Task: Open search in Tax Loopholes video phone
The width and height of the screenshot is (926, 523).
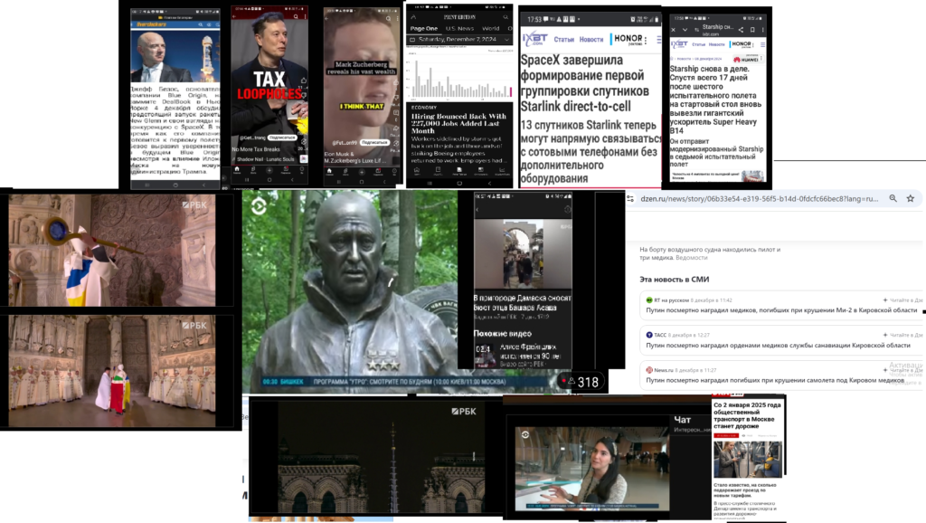Action: [296, 17]
